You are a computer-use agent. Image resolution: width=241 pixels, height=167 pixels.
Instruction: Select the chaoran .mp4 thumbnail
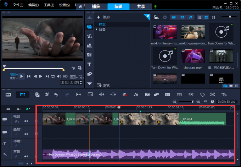coord(193,56)
